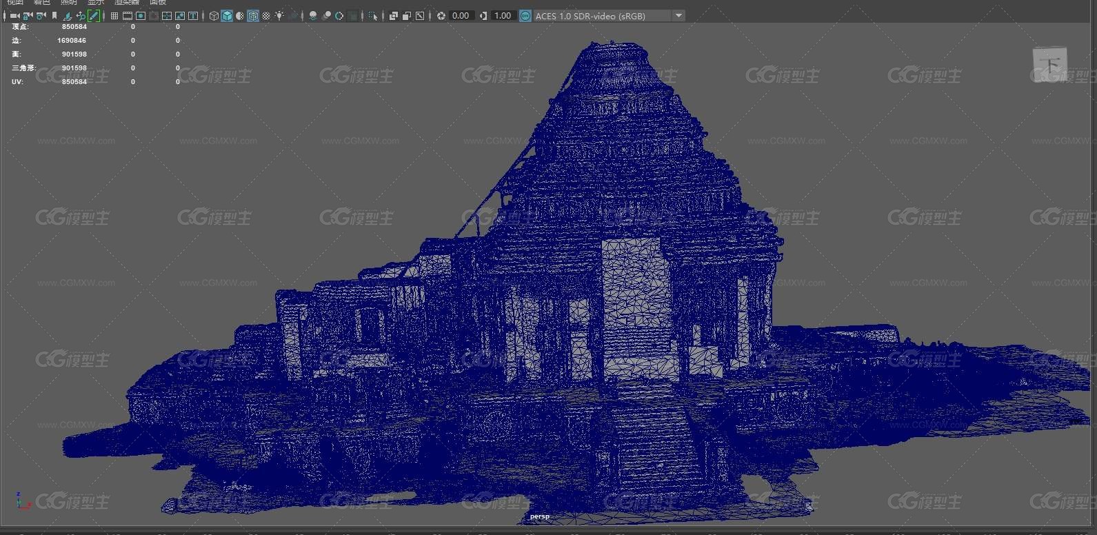Image resolution: width=1097 pixels, height=535 pixels.
Task: Click the view transform dropdown arrow
Action: coord(678,16)
